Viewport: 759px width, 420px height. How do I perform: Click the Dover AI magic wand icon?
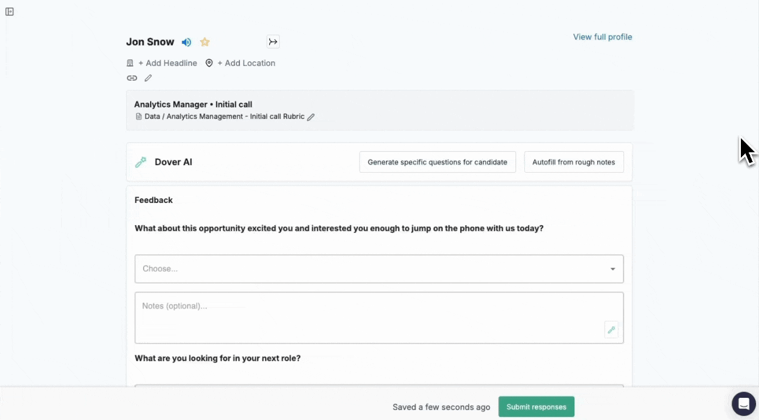coord(141,162)
